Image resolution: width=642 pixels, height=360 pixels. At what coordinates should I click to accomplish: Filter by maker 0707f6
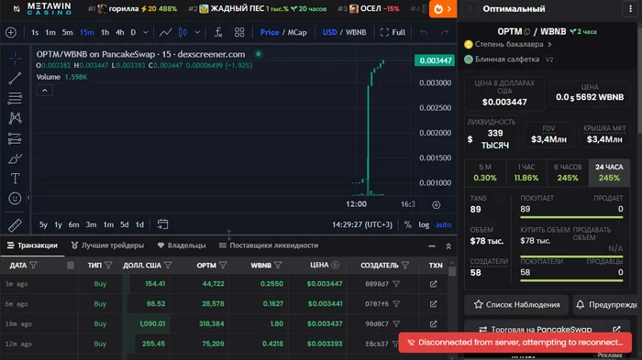click(396, 304)
